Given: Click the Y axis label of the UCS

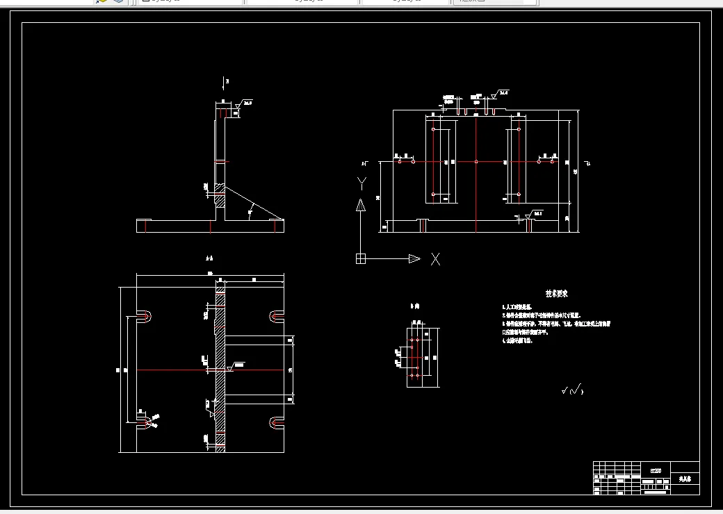Looking at the screenshot, I should click(362, 184).
